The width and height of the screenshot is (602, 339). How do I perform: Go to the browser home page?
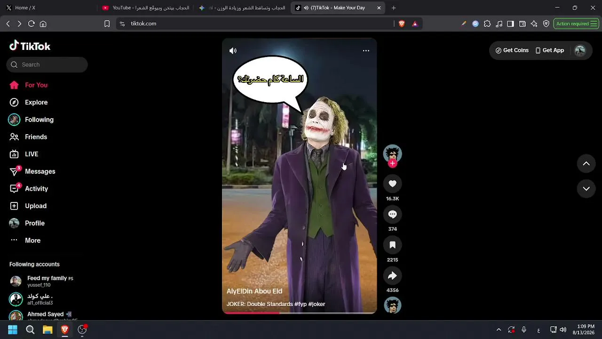point(43,24)
